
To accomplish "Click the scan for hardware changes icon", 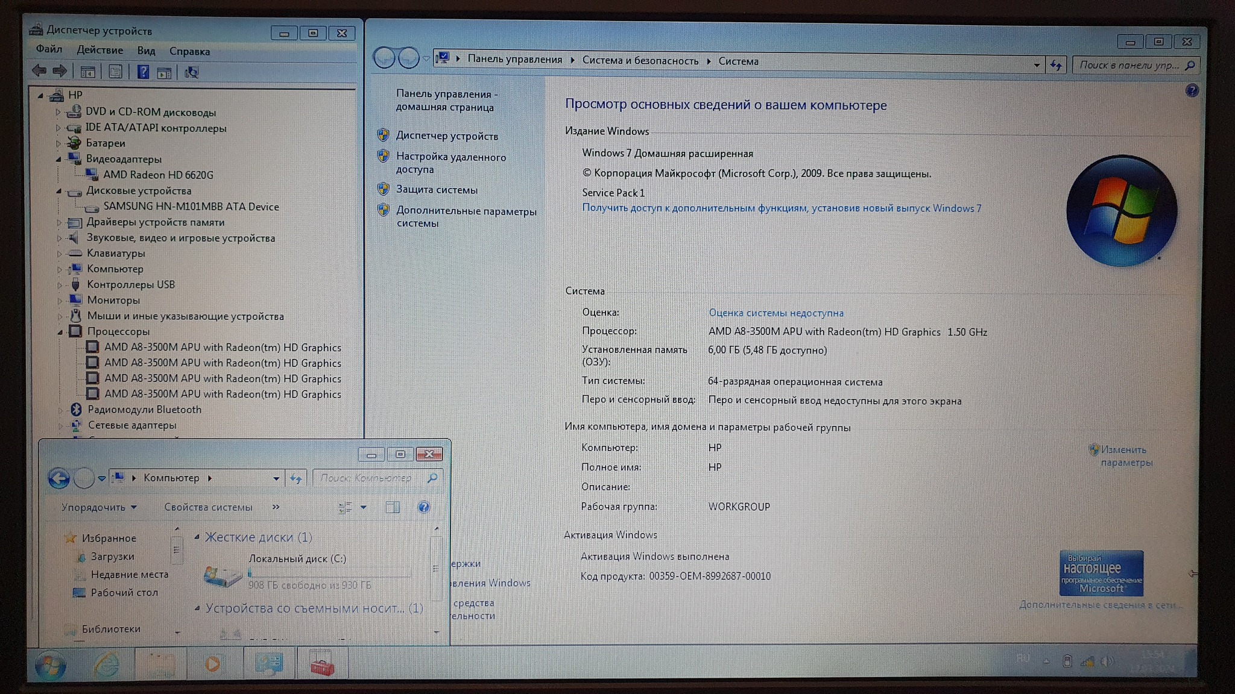I will coord(191,73).
